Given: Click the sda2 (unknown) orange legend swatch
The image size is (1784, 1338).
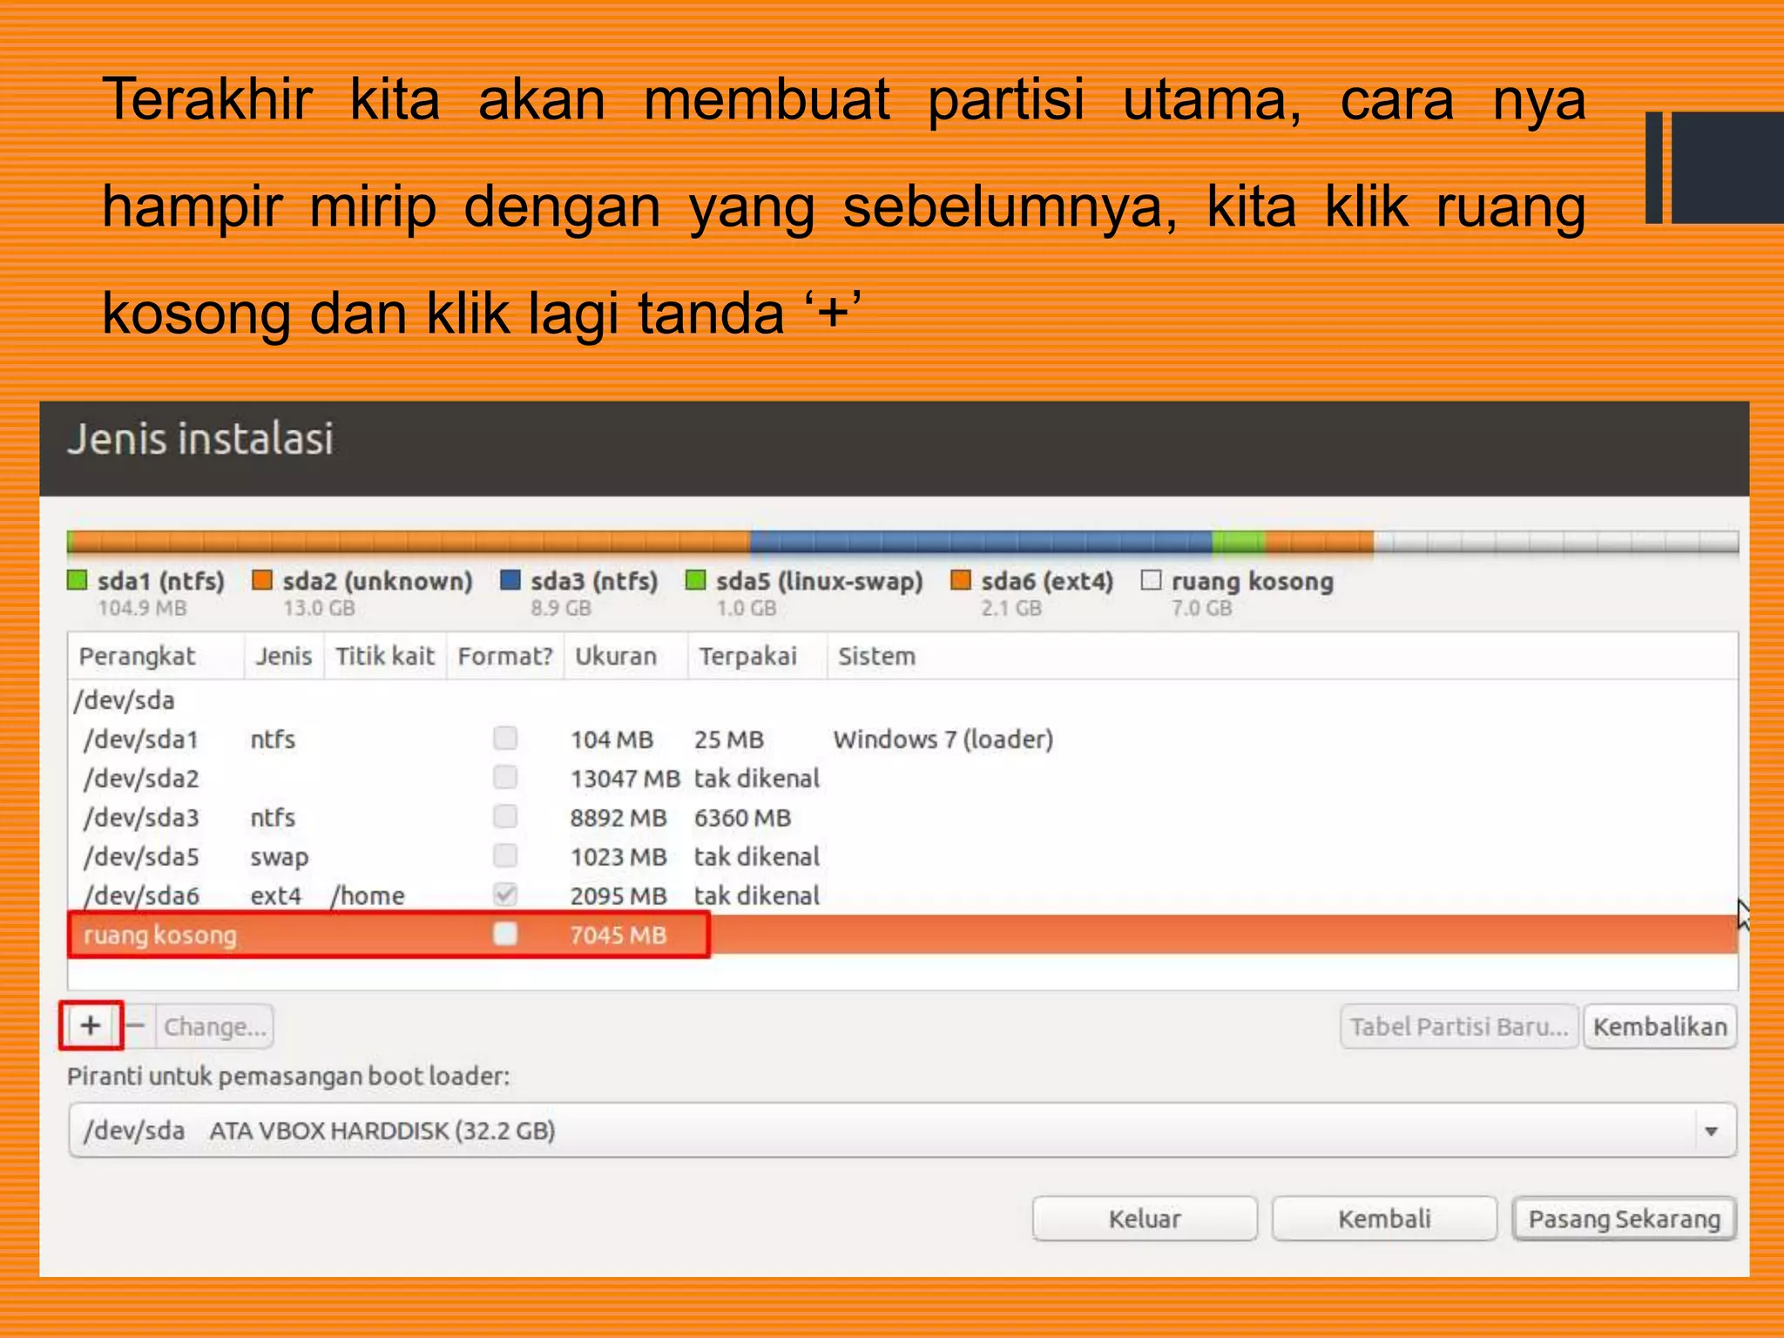Looking at the screenshot, I should (262, 580).
